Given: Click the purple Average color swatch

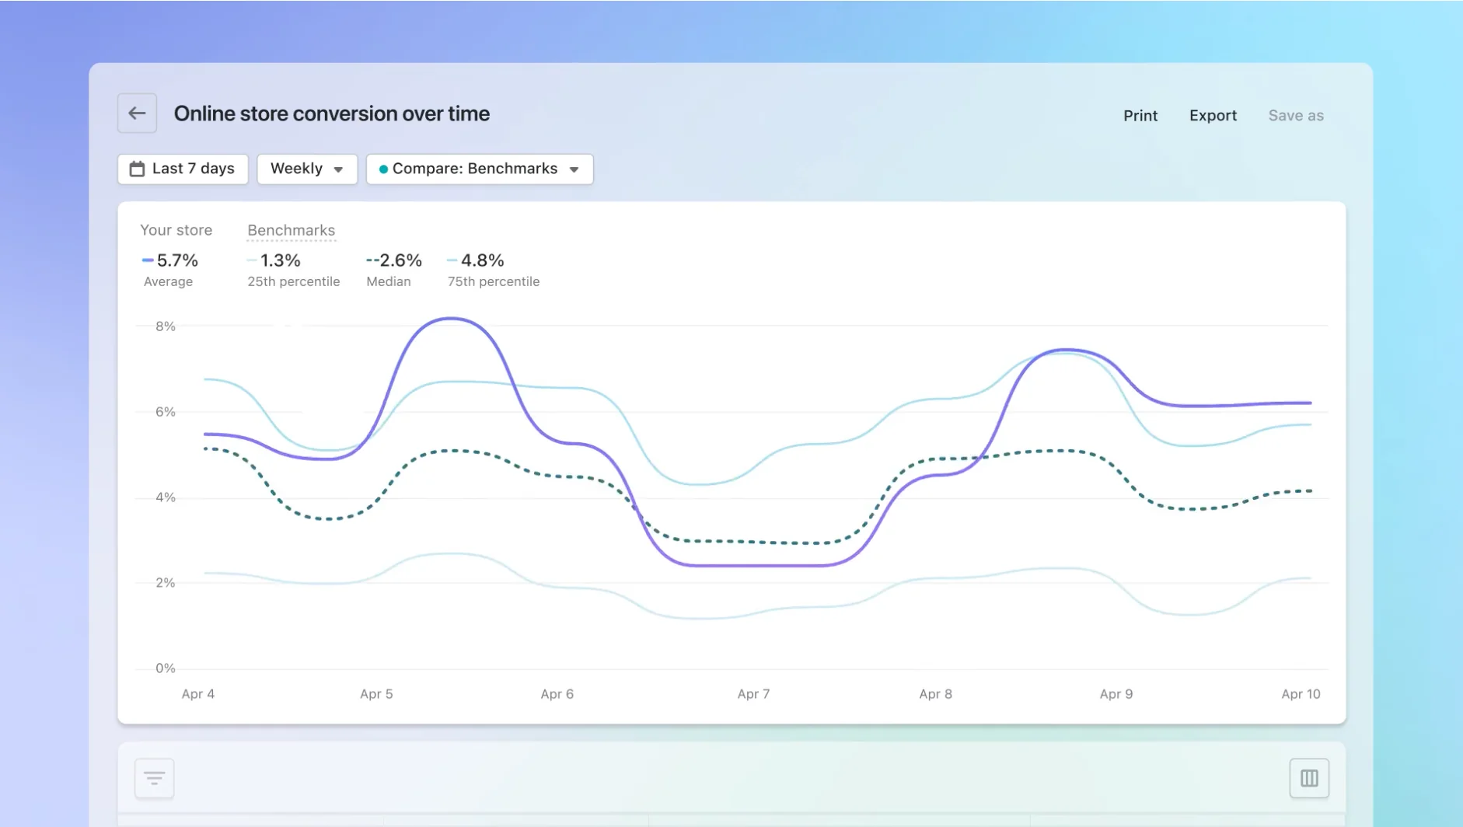Looking at the screenshot, I should [x=146, y=260].
